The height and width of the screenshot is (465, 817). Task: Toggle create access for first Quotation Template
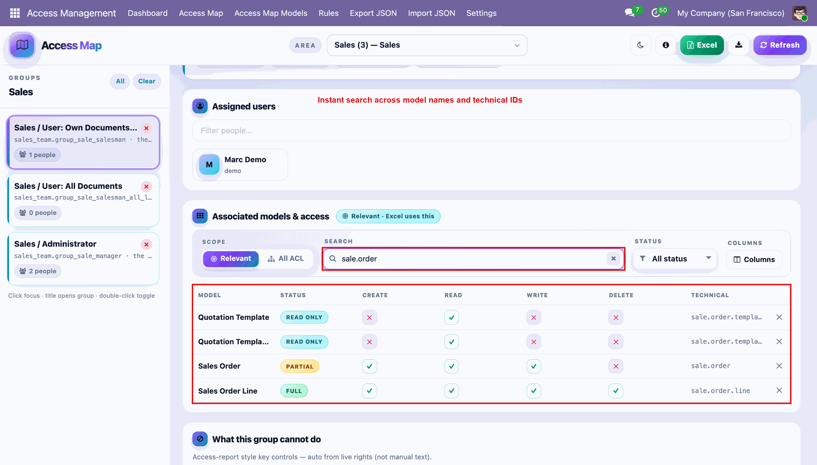(369, 317)
